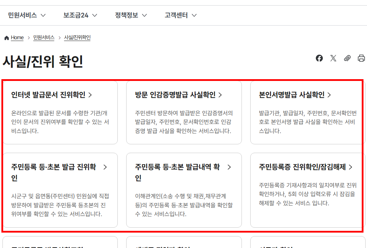Viewport: 367px width, 248px height.
Task: Expand the 정책정보 dropdown chevron
Action: coord(144,15)
